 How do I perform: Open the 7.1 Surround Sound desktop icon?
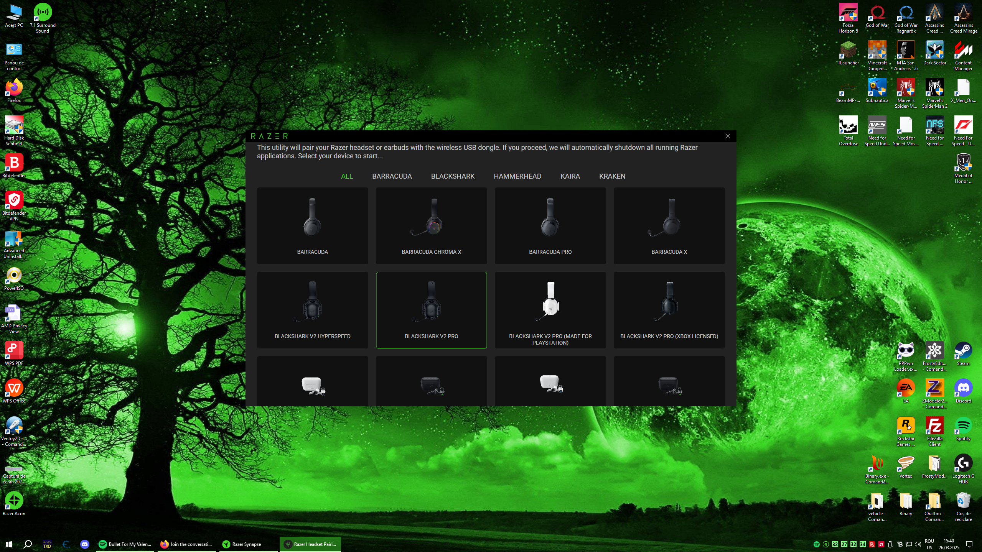pos(43,18)
